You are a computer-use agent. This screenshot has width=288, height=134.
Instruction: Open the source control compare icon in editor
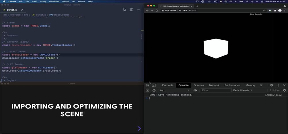coord(124,10)
